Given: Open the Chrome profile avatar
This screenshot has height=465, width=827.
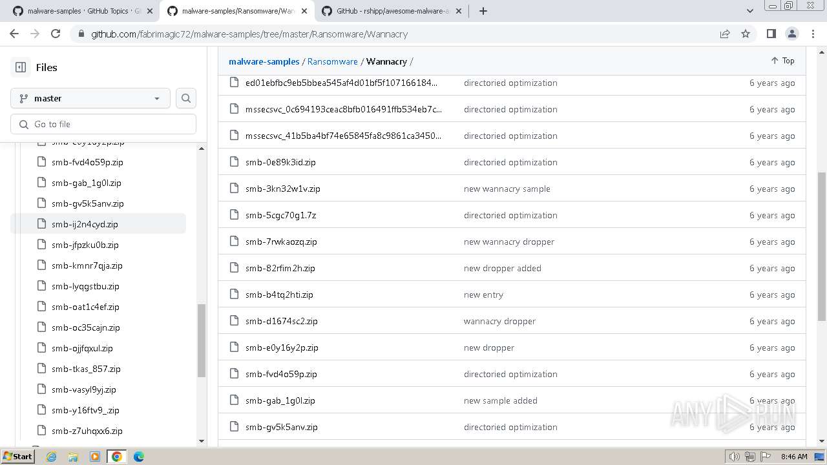Looking at the screenshot, I should pyautogui.click(x=792, y=34).
